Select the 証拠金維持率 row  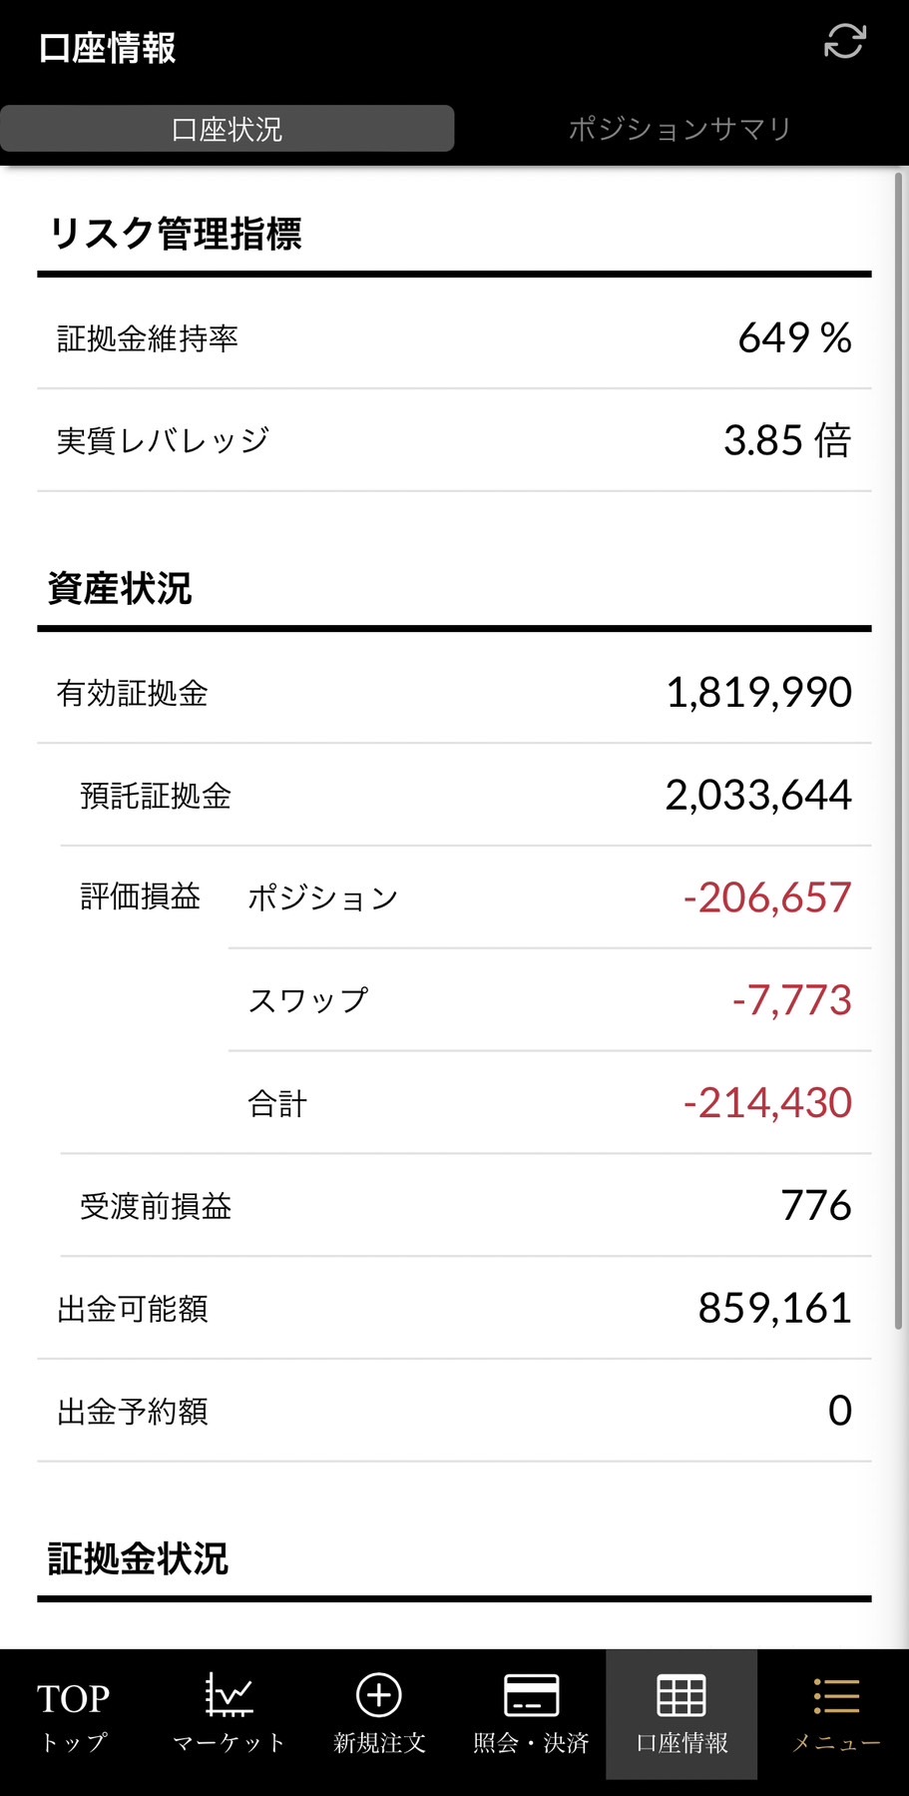point(454,338)
